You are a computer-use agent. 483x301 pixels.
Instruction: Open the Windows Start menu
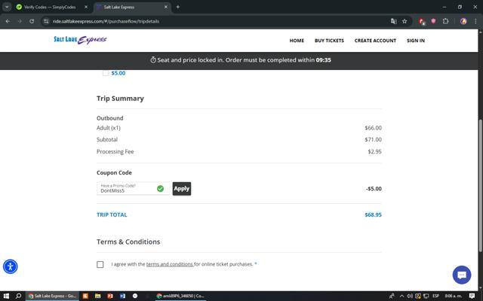6,296
